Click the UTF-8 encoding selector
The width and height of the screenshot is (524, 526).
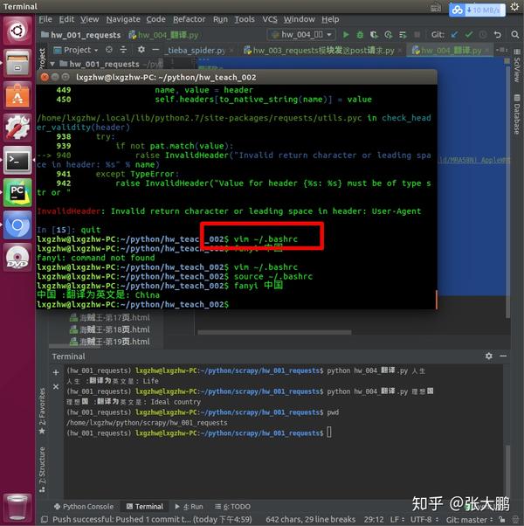click(424, 519)
